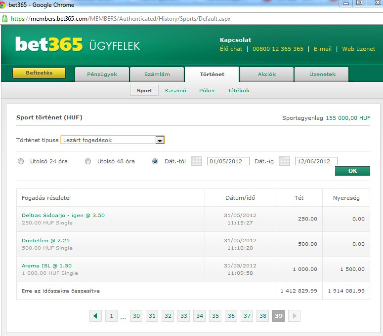Click the start date field 01/05/2012
This screenshot has width=383, height=336.
[x=228, y=161]
